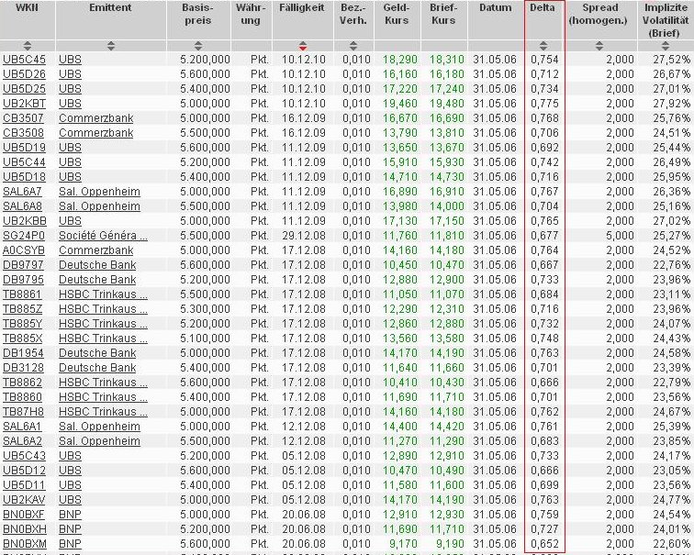Open WKN link BN0BXF

pyautogui.click(x=24, y=515)
